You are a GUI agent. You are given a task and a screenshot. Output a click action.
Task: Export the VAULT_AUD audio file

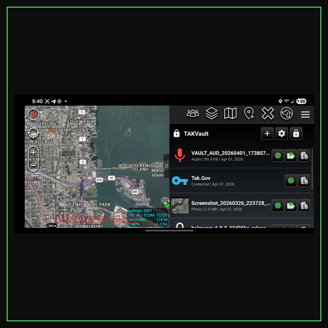pos(290,156)
